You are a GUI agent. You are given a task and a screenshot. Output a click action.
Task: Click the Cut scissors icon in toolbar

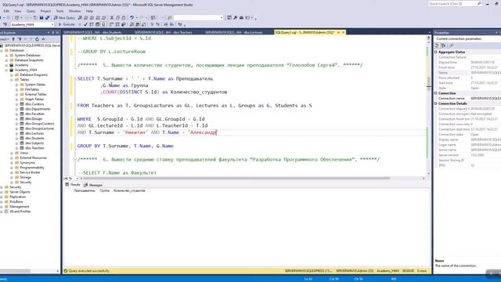(112, 17)
